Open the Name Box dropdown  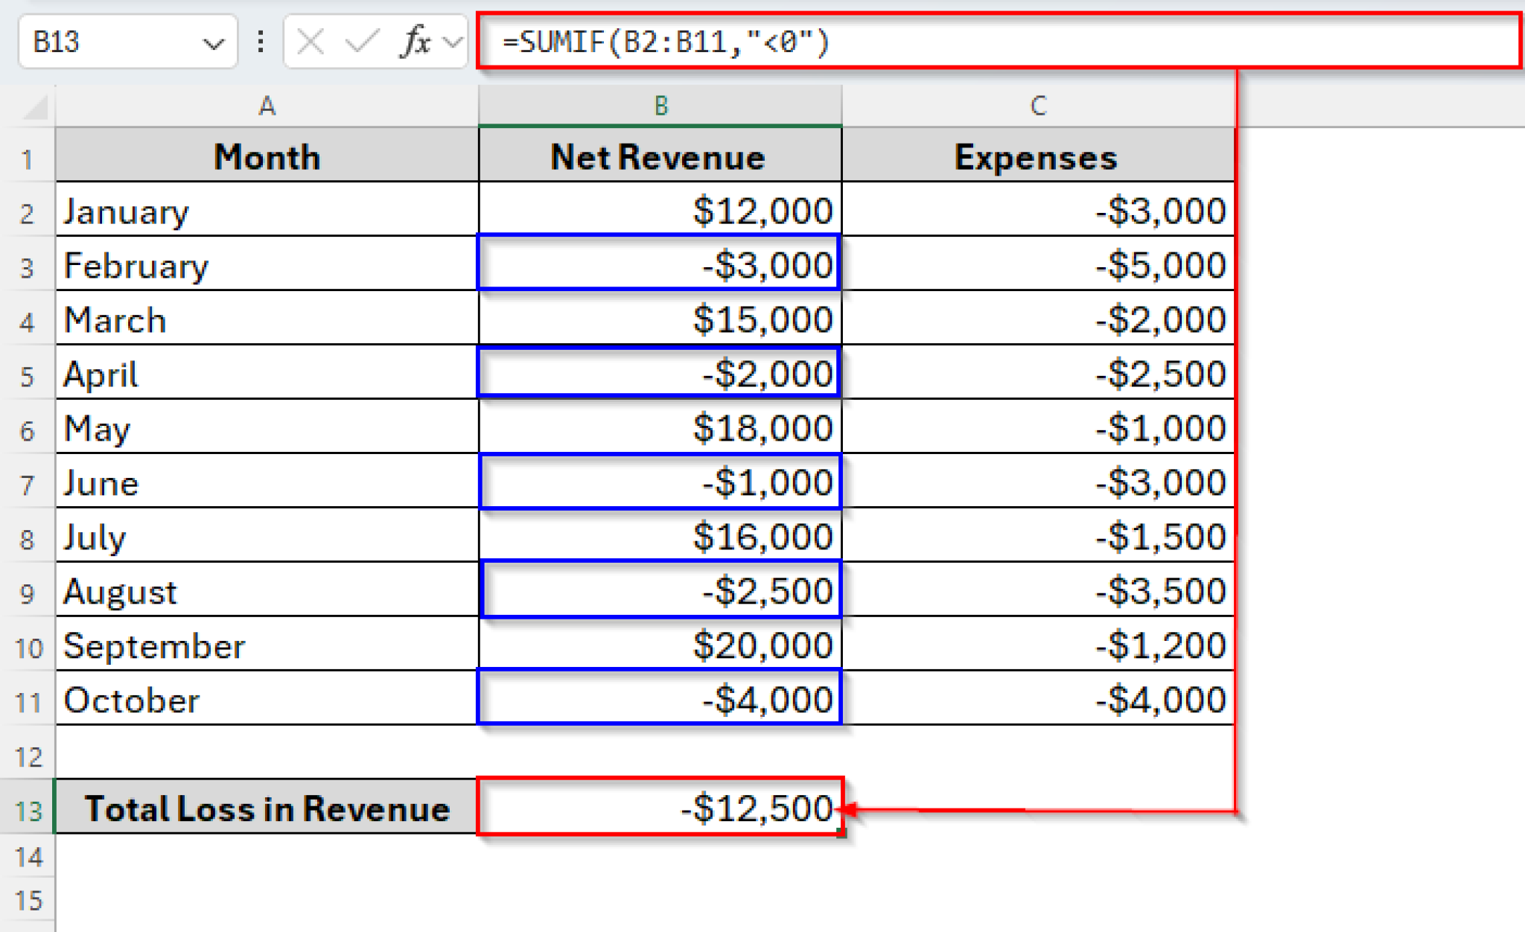214,42
